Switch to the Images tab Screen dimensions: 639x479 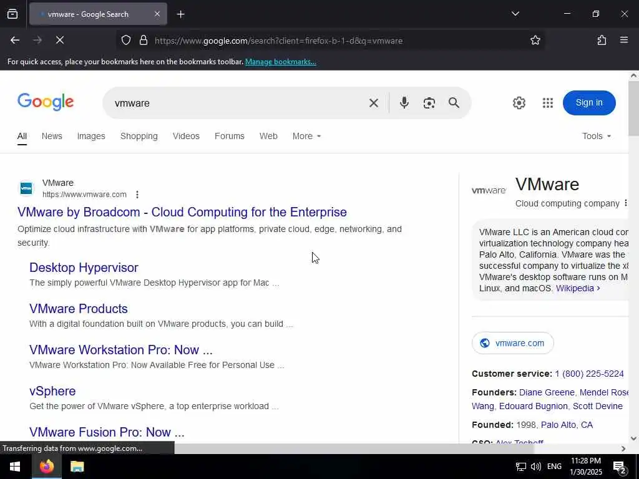coord(91,136)
